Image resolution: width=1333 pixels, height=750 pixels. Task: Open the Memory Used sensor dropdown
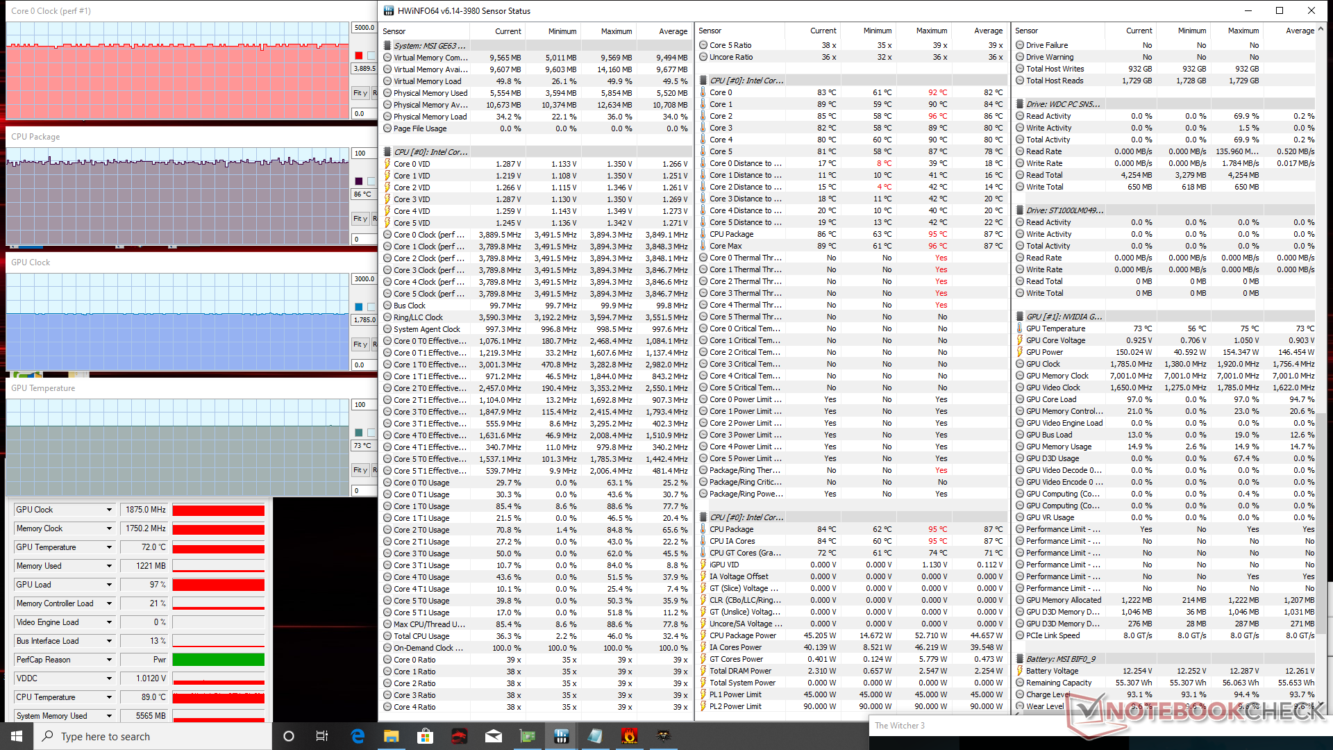click(x=109, y=566)
